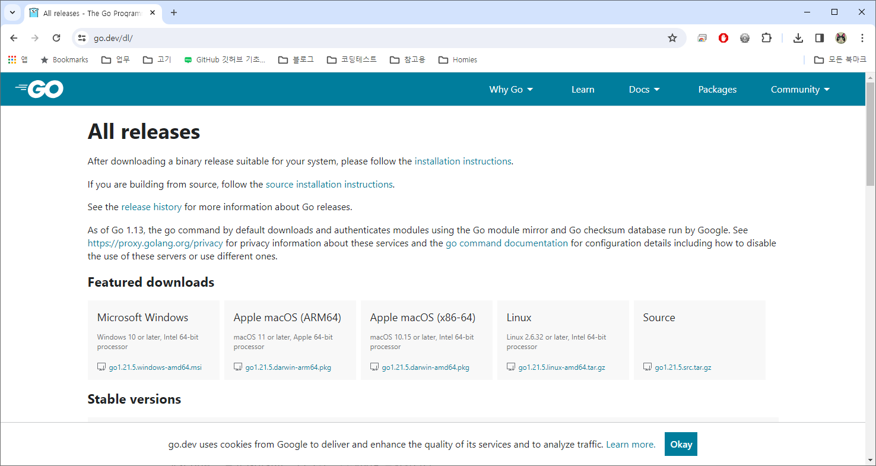Download go1.21.5.src.tar.gz
Image resolution: width=876 pixels, height=466 pixels.
(x=677, y=367)
